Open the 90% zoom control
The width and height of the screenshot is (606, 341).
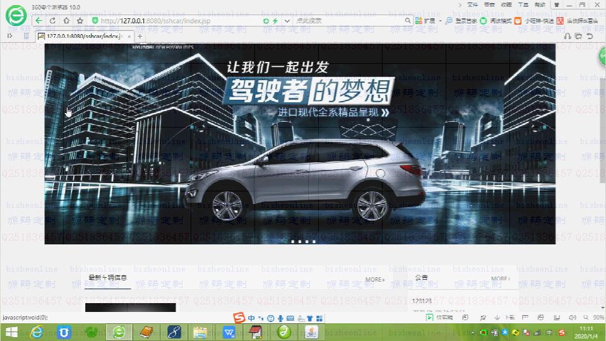tap(595, 318)
